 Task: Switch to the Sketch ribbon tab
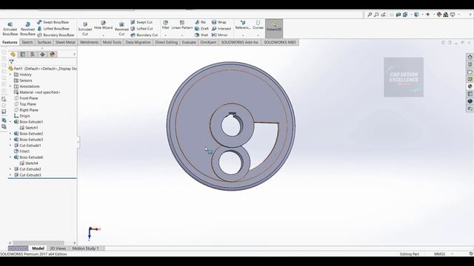pos(27,42)
